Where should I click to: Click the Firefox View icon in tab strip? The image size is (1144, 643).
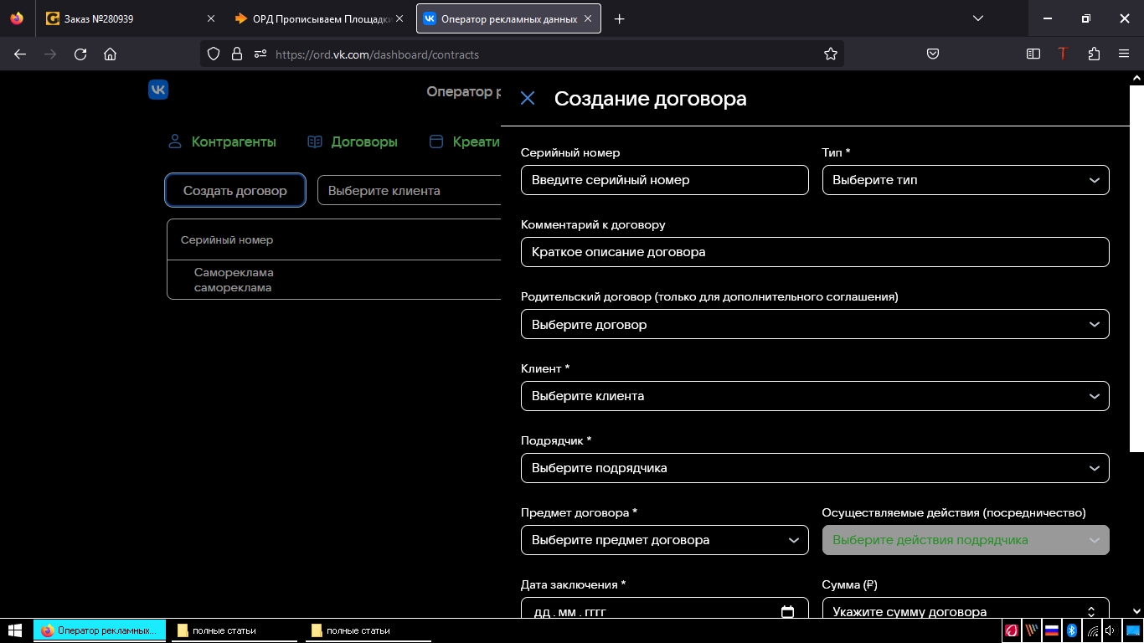click(18, 18)
